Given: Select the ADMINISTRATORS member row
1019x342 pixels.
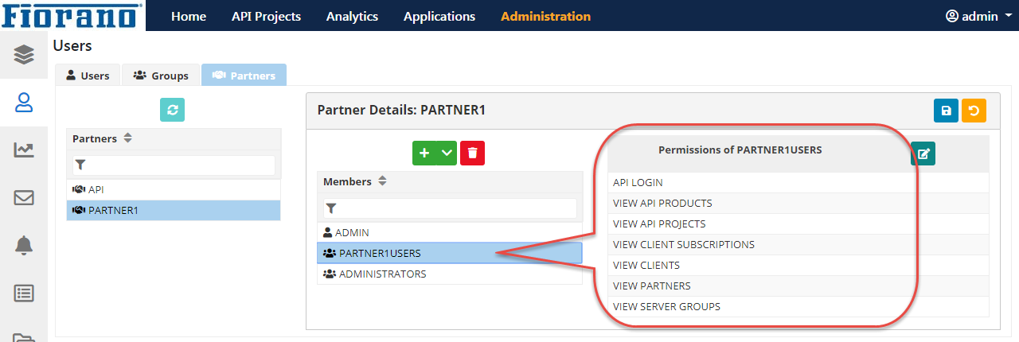Looking at the screenshot, I should [x=450, y=274].
